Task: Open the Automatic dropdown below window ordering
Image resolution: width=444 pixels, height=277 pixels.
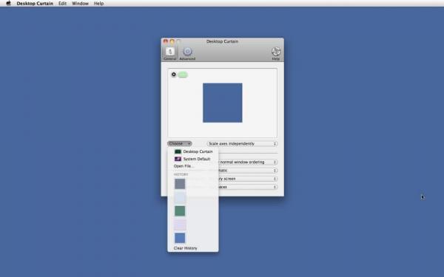Action: point(247,171)
